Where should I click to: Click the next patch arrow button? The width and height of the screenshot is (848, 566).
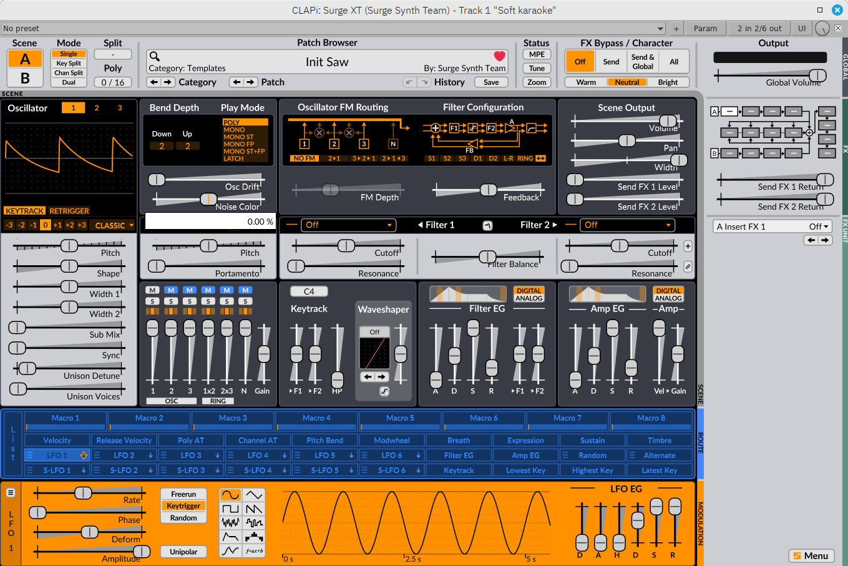[x=250, y=82]
